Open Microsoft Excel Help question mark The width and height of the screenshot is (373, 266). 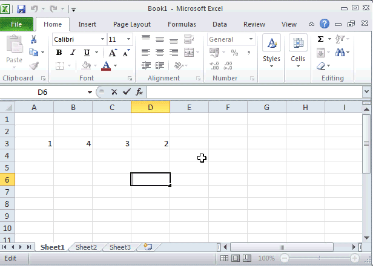pos(325,24)
